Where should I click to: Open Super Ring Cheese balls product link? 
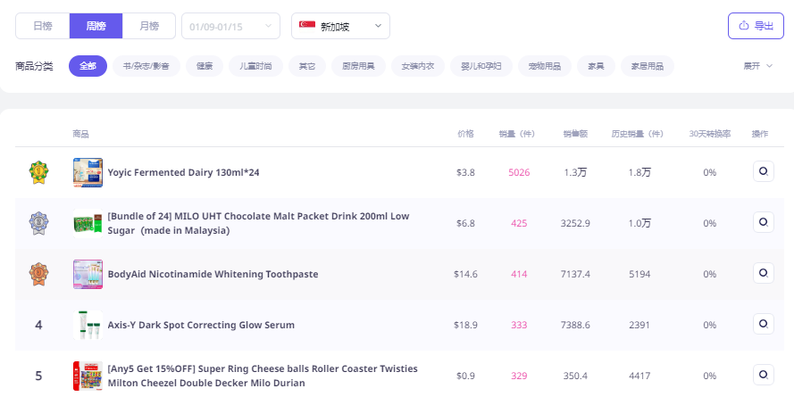click(263, 376)
